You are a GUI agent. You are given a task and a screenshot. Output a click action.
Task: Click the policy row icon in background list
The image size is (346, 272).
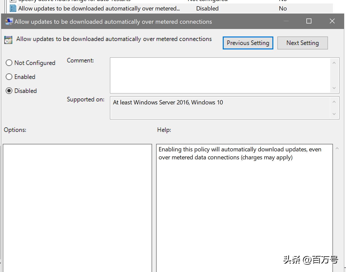point(13,8)
